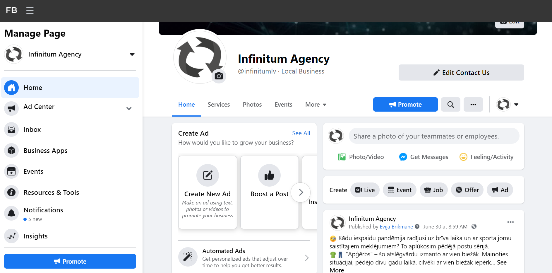The height and width of the screenshot is (273, 552).
Task: Click the Insights chart icon
Action: point(11,236)
